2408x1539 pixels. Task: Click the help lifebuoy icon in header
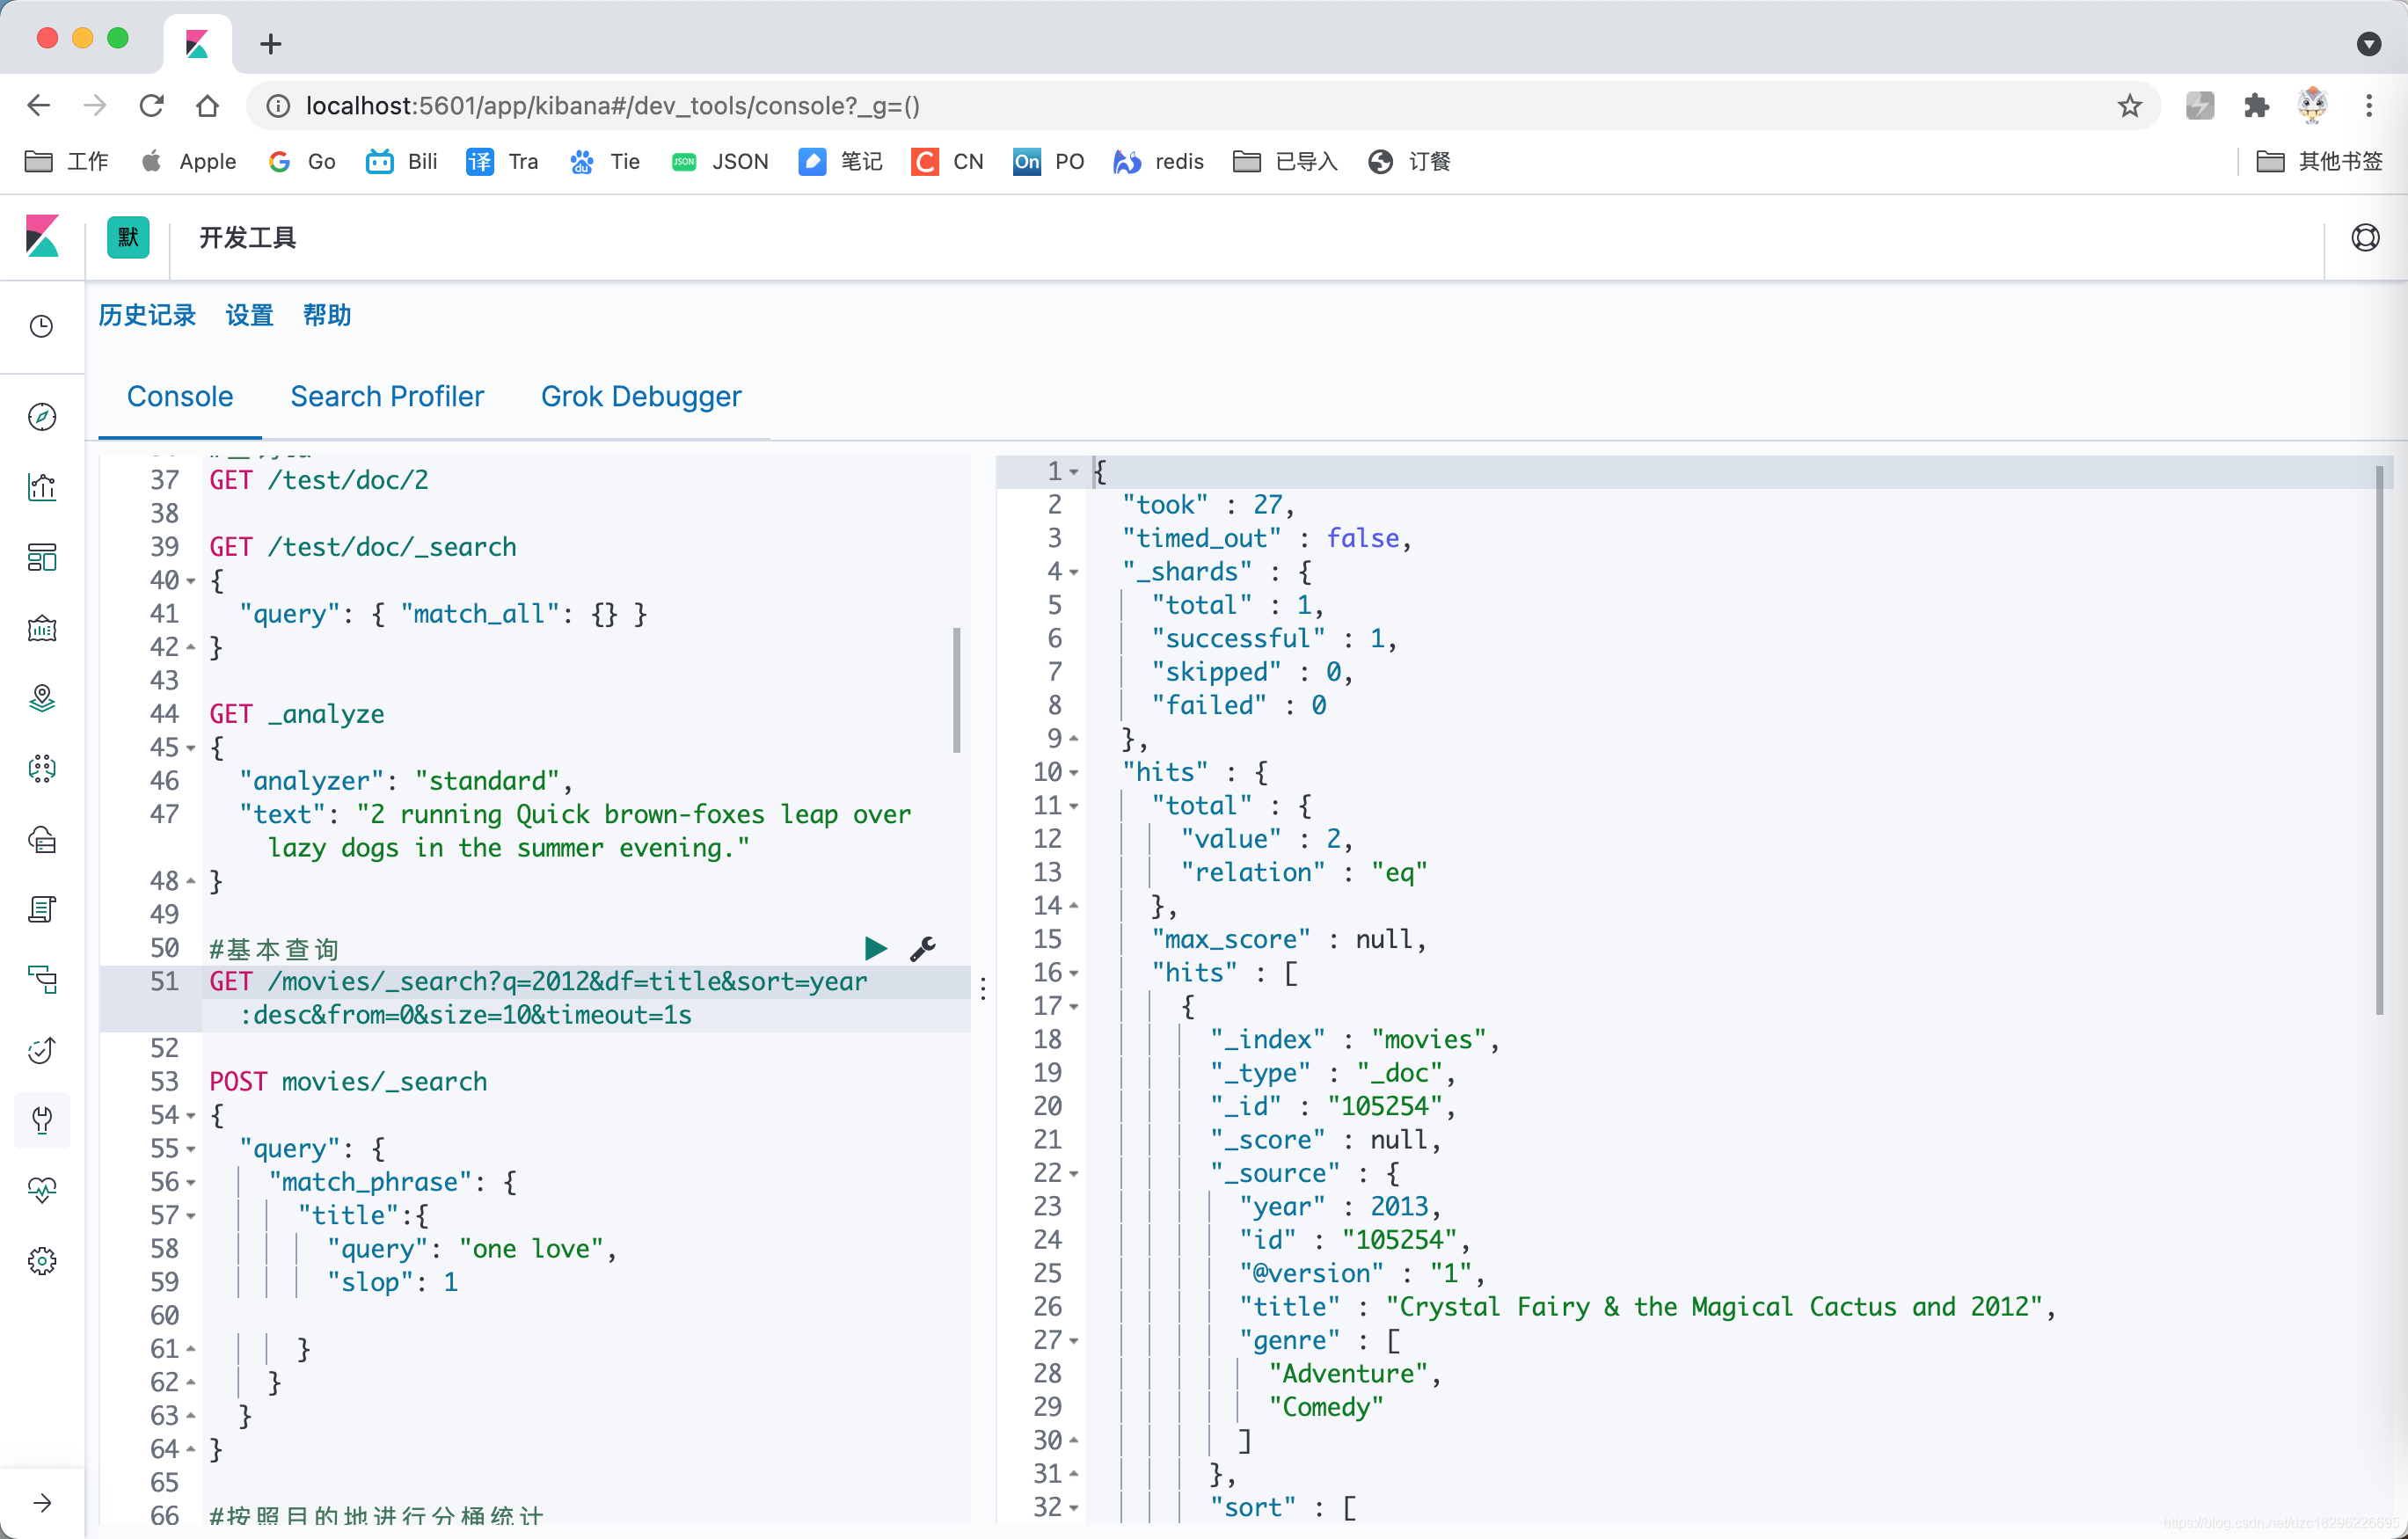click(2365, 238)
